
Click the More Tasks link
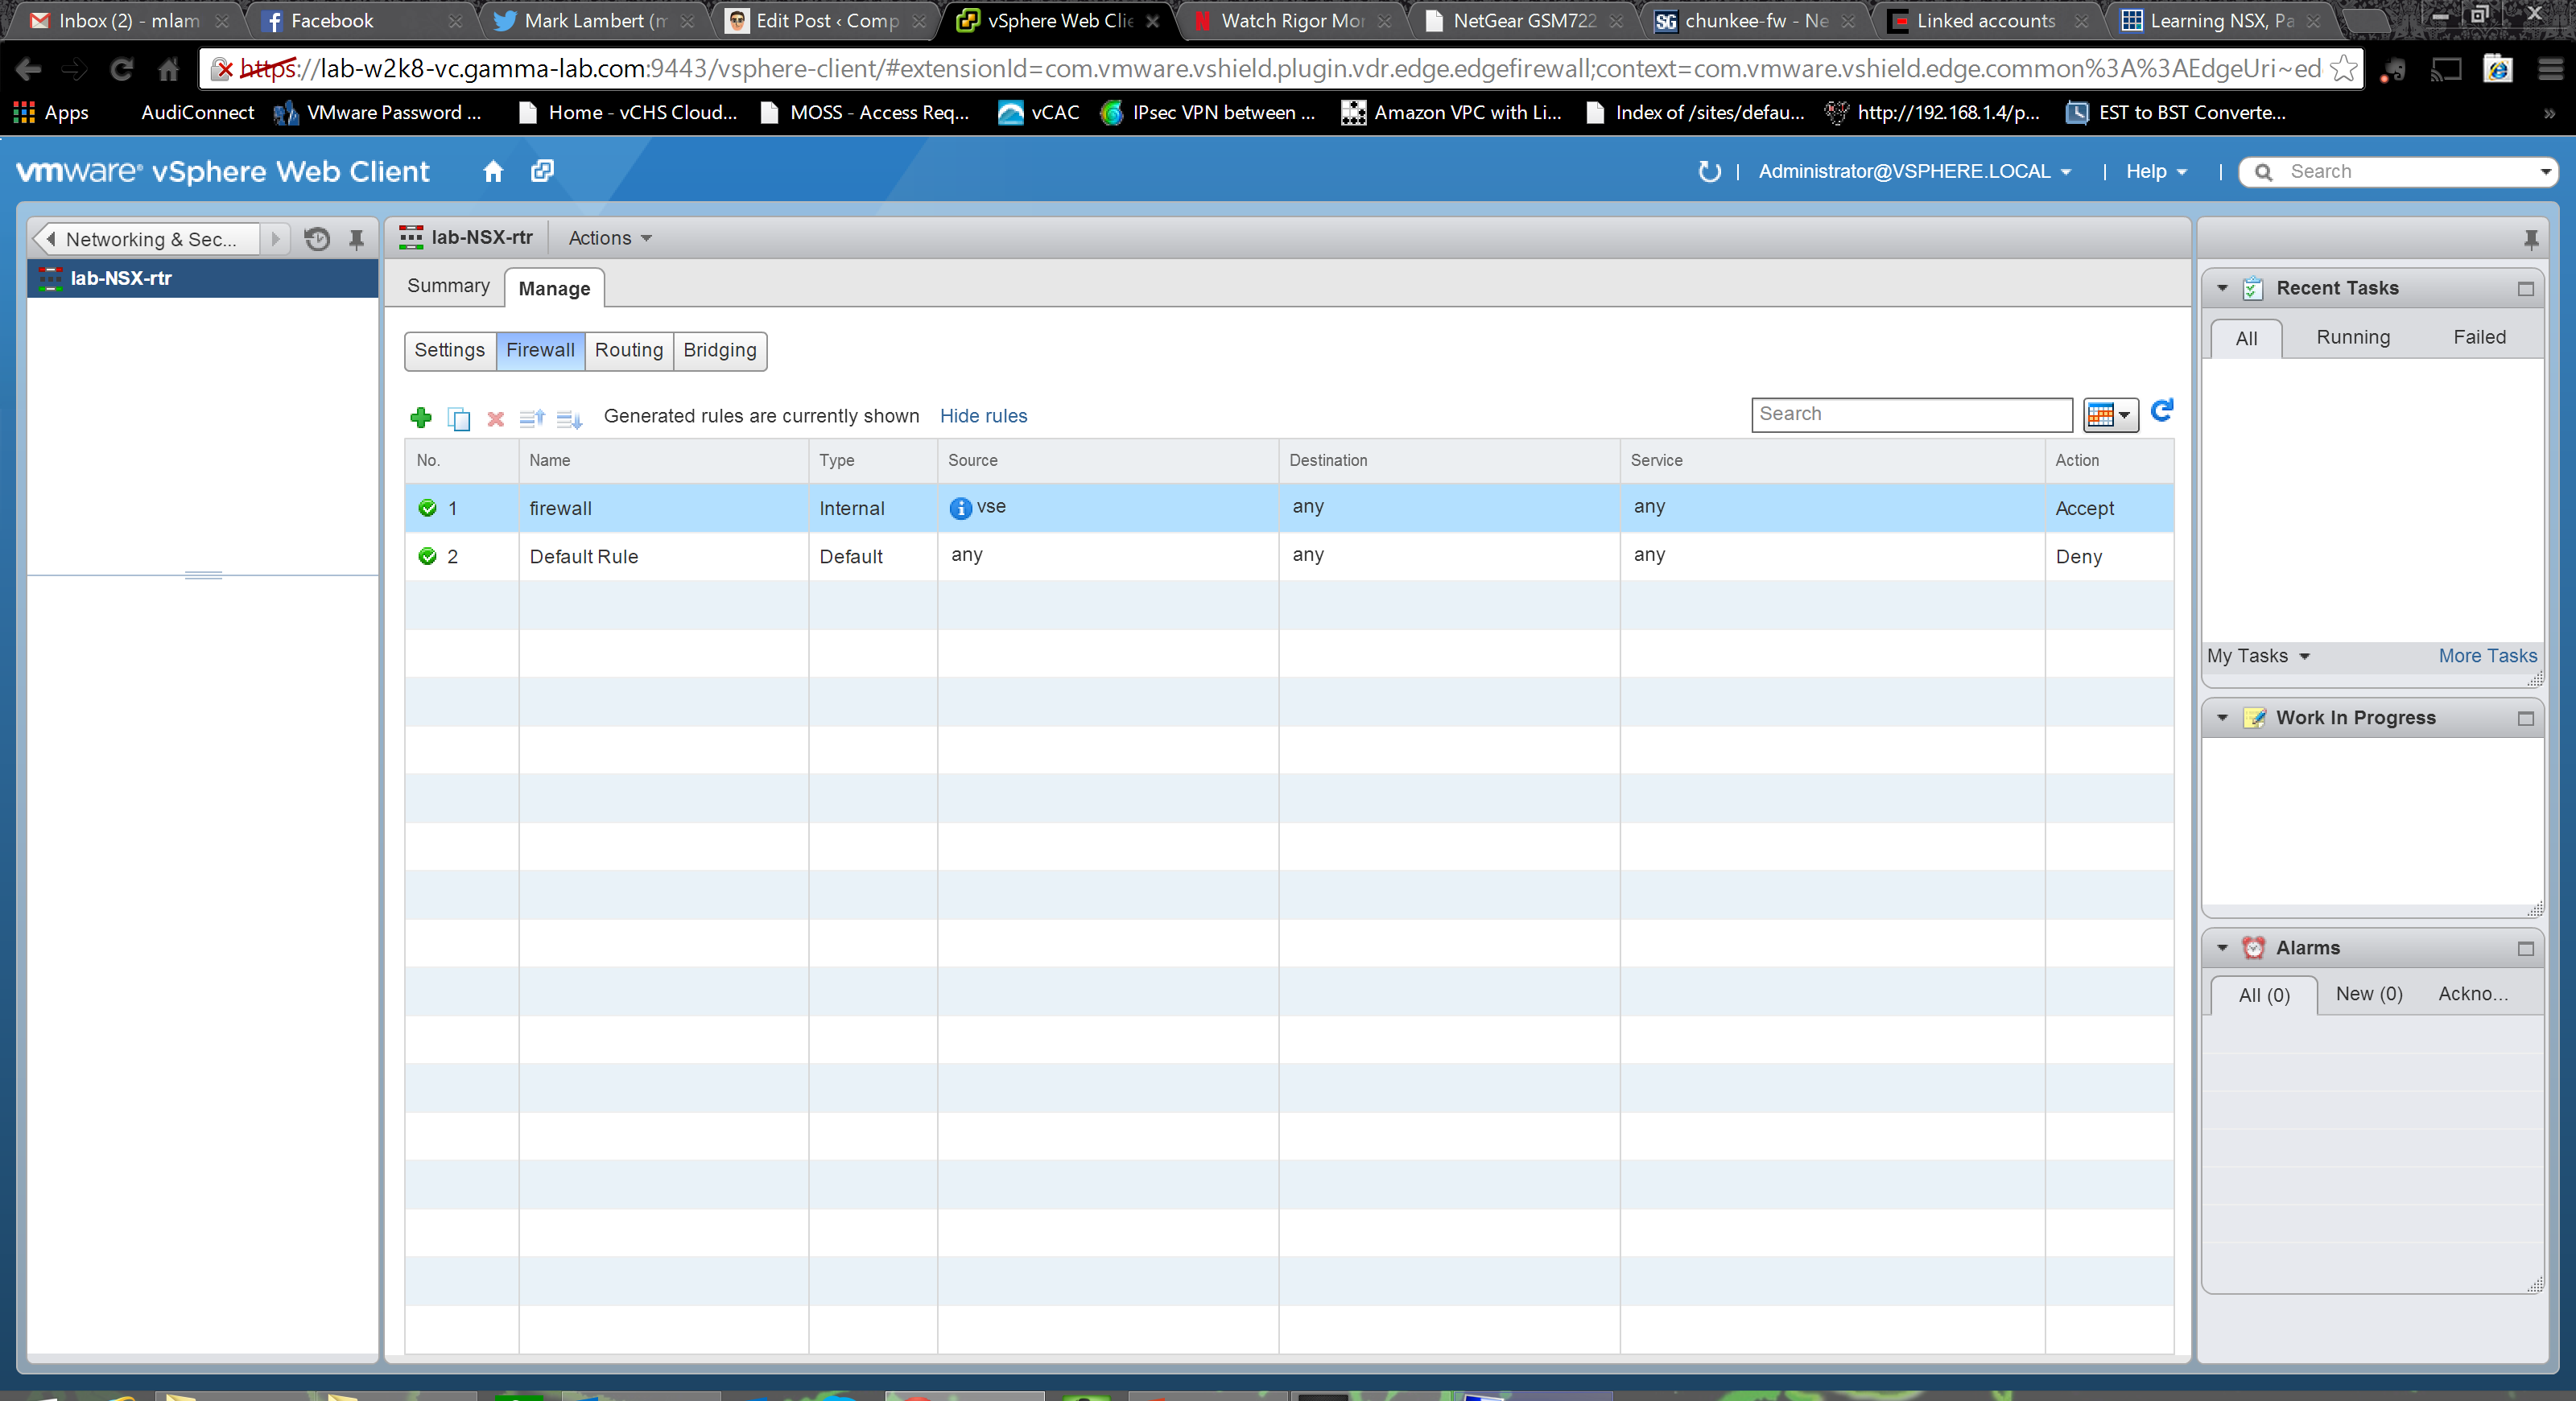click(2487, 656)
